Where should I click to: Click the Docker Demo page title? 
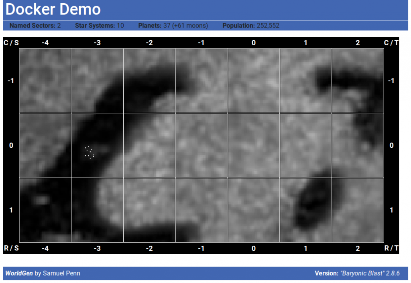[53, 9]
